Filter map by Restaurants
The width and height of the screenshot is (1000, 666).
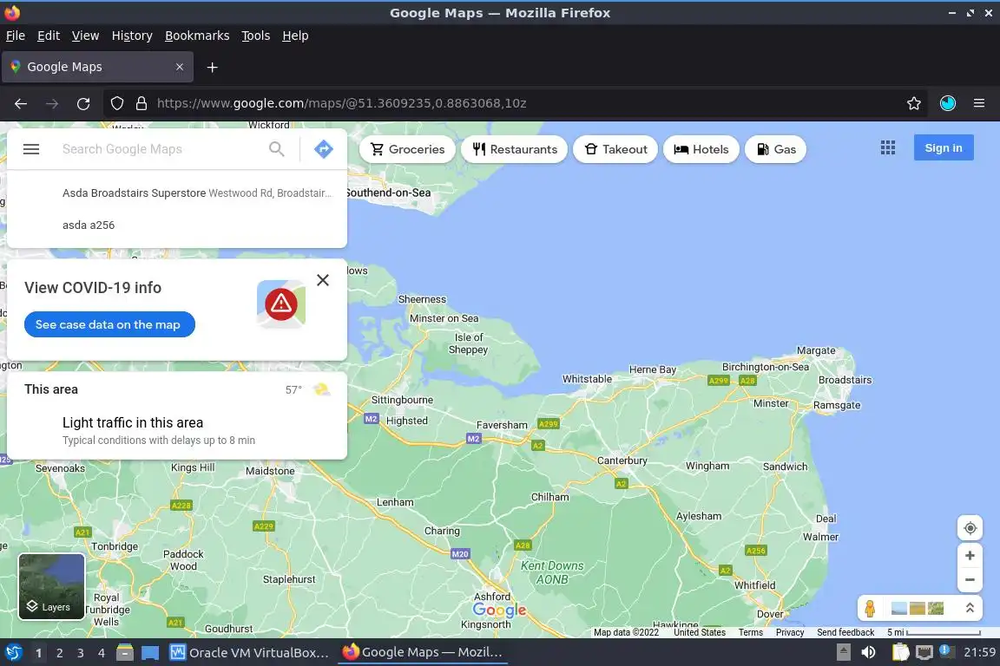515,149
